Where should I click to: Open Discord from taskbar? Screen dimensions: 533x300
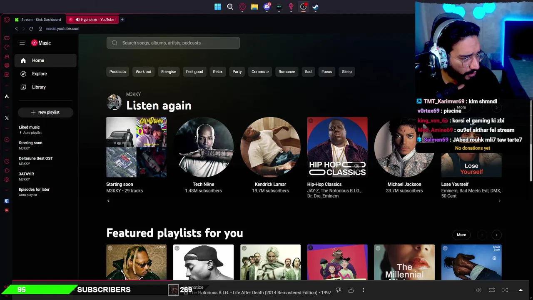pos(267,7)
